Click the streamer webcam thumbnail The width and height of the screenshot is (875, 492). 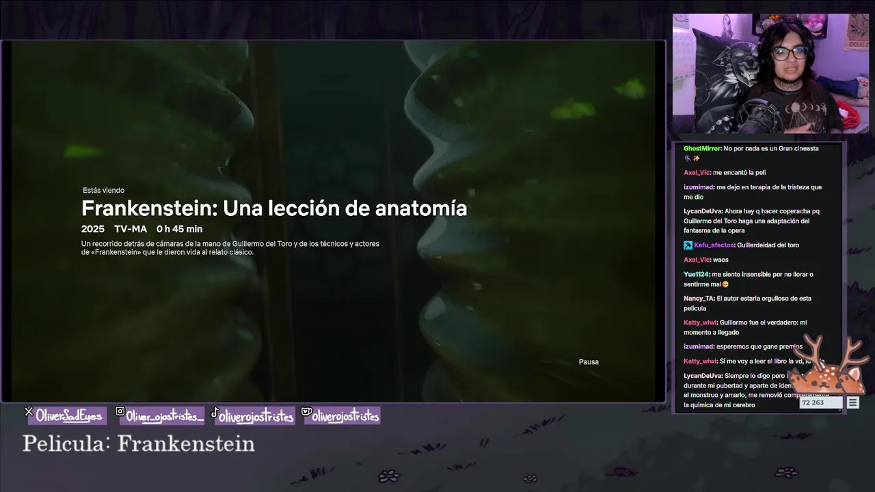tap(771, 74)
